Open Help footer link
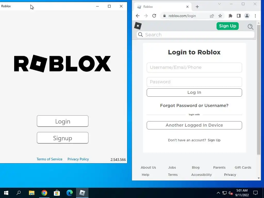Image resolution: width=264 pixels, height=198 pixels. (145, 175)
